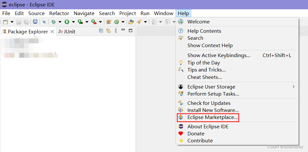Click the Search flashlight toolbar icon
This screenshot has height=152, width=308.
coord(139,22)
